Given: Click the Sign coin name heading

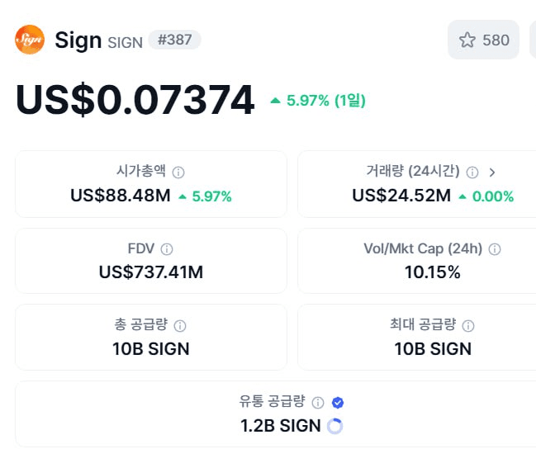Looking at the screenshot, I should [x=78, y=40].
